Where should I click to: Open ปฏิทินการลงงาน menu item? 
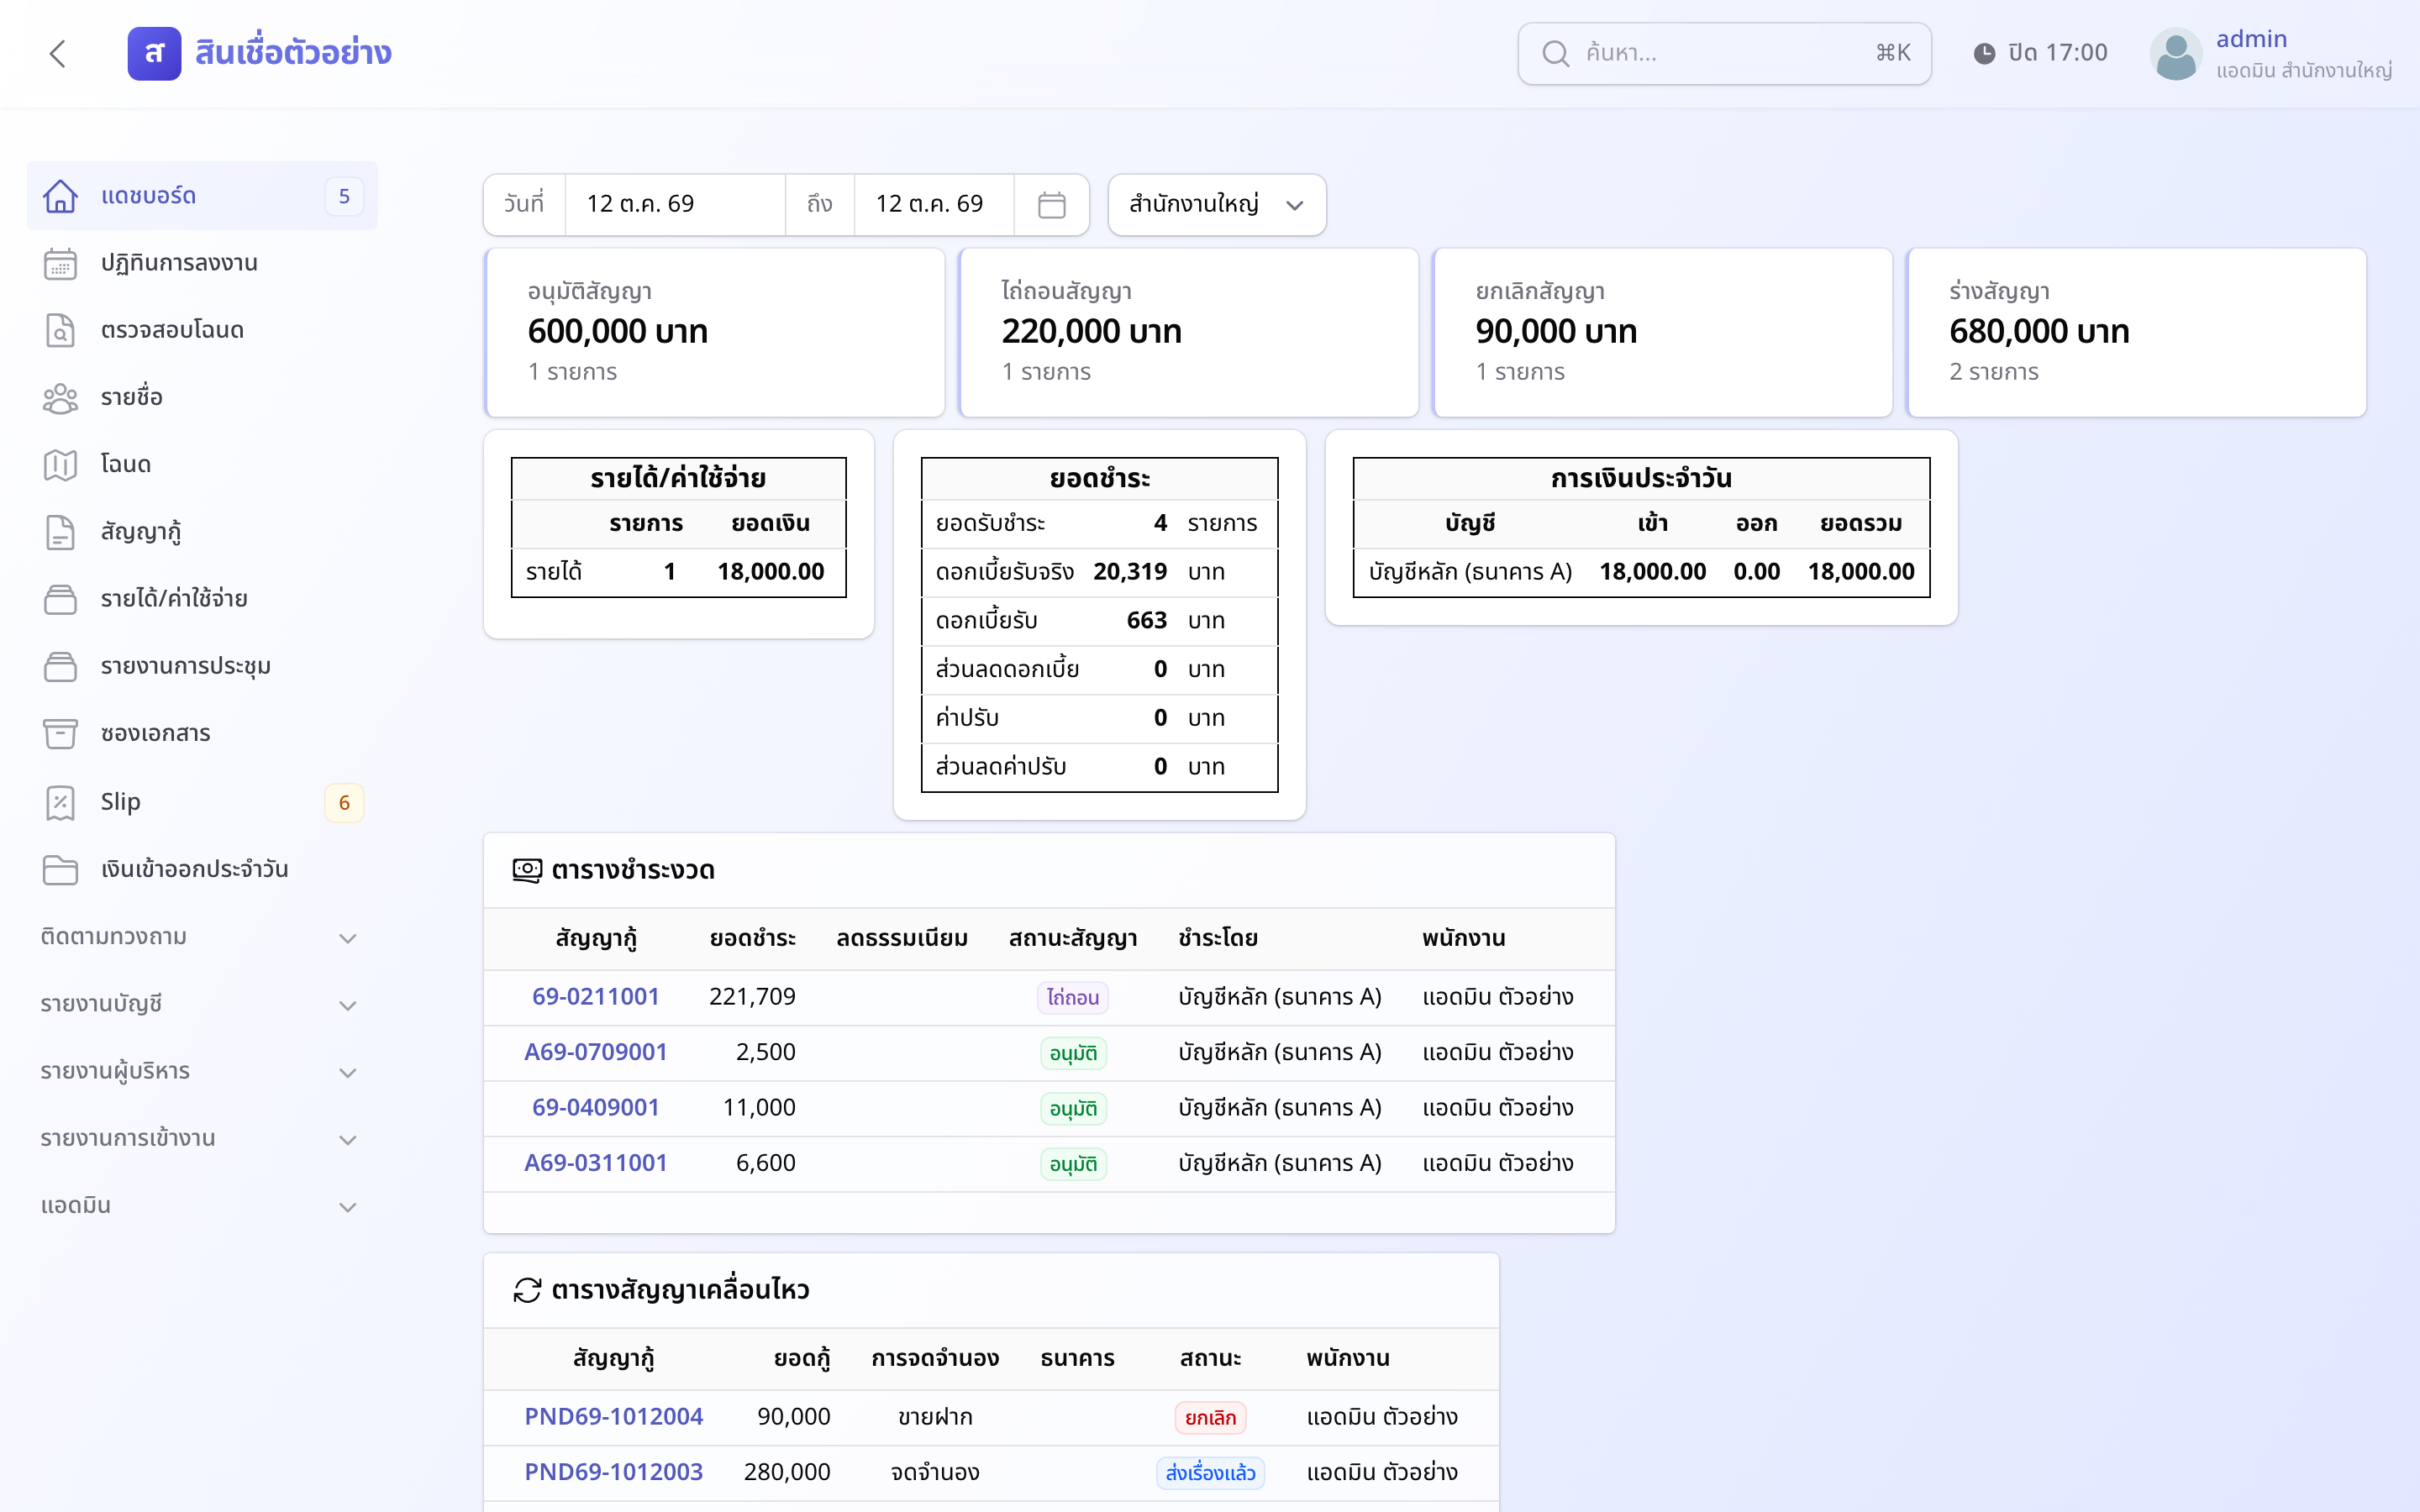[202, 263]
